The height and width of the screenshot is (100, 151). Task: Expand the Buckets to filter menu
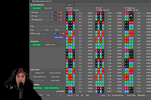51,45
